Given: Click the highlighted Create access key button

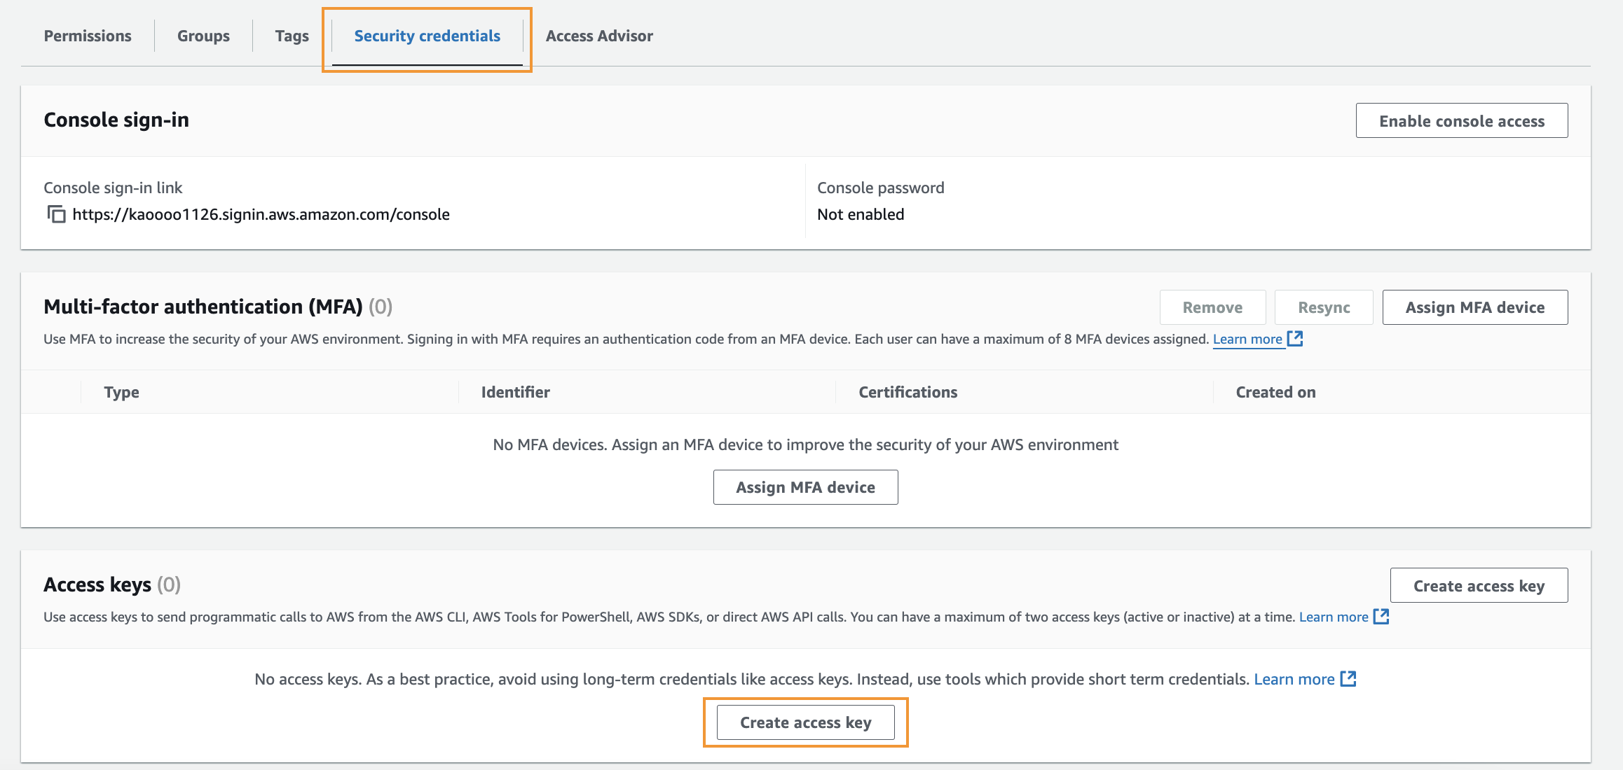Looking at the screenshot, I should [x=805, y=722].
